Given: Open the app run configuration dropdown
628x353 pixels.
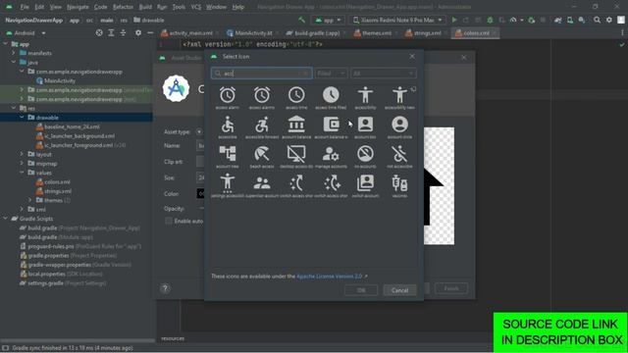Looking at the screenshot, I should point(328,20).
